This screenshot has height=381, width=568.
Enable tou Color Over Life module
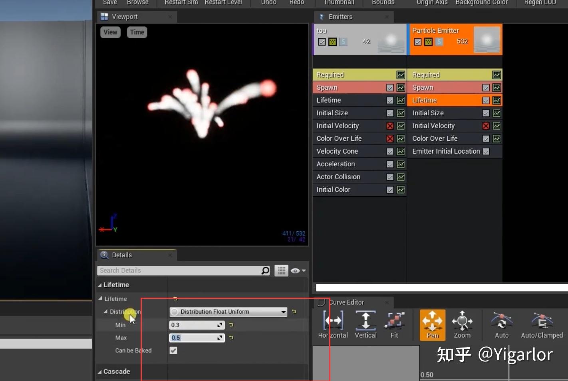pos(390,138)
